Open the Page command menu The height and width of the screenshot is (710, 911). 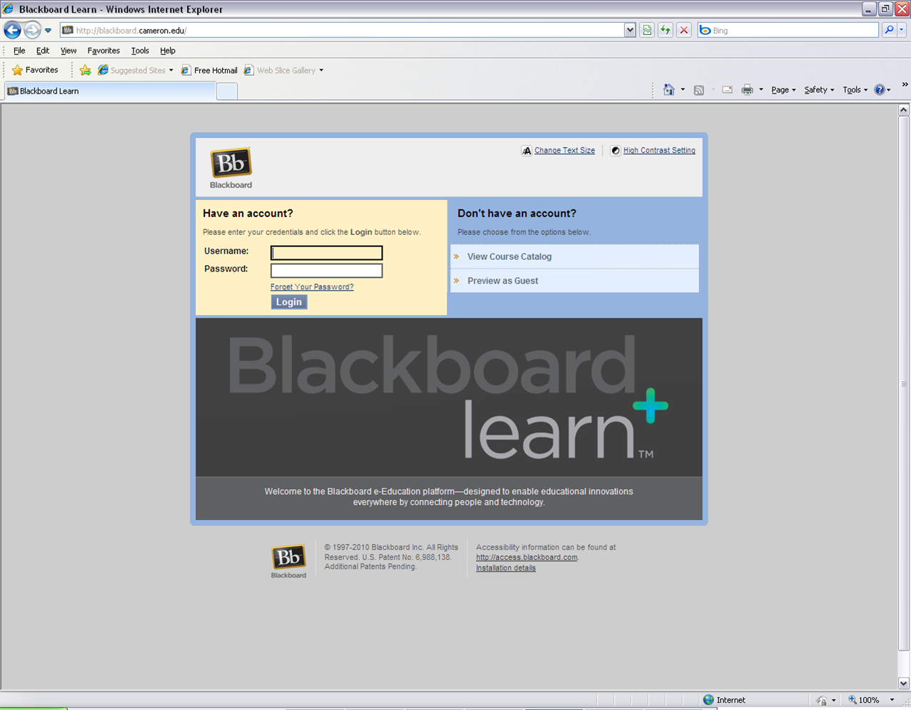[783, 90]
